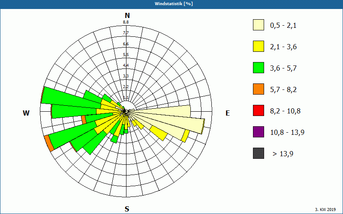Click the '6,6' radial axis value
Viewport: 343px width, 214px height.
click(x=126, y=44)
